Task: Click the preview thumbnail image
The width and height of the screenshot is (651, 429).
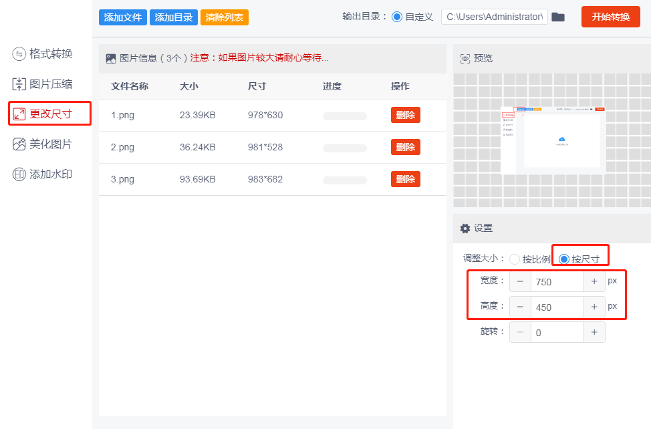Action: click(553, 140)
